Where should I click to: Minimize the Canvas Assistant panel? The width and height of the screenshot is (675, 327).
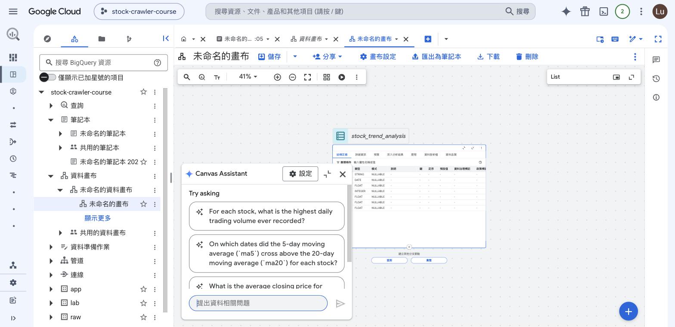pyautogui.click(x=327, y=174)
